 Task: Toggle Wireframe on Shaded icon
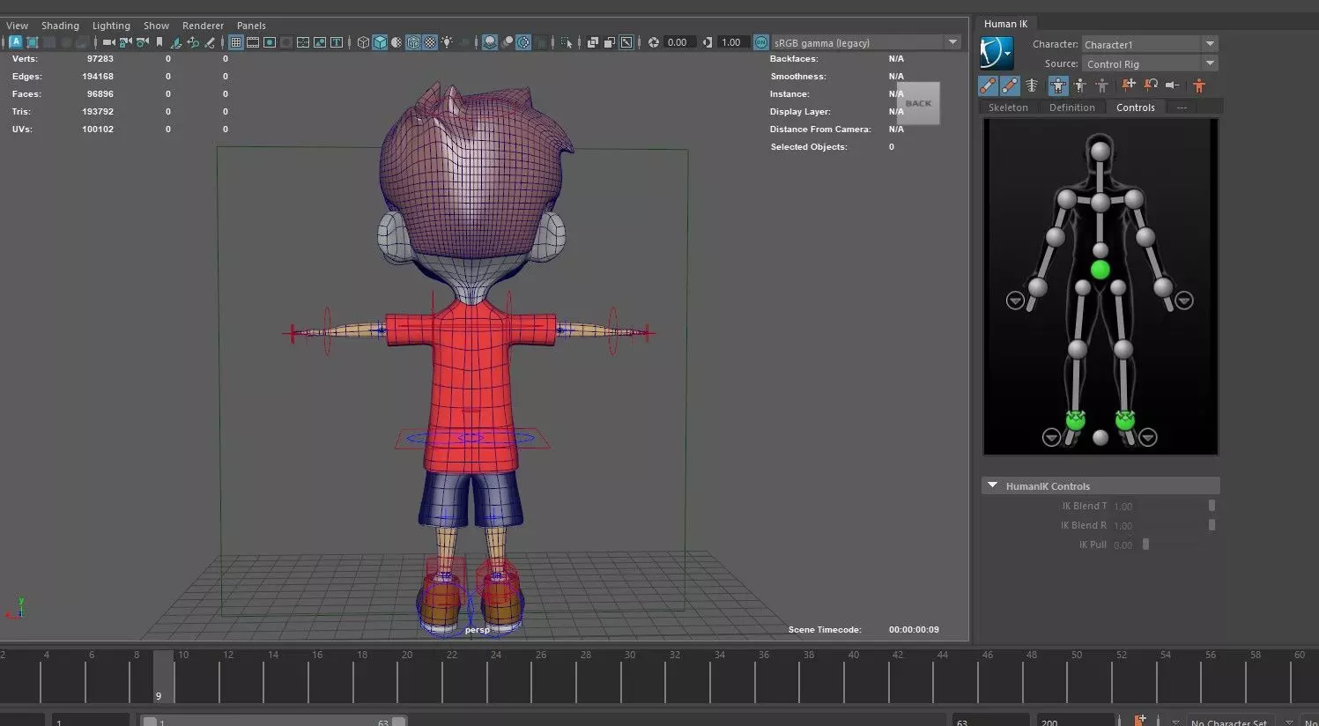(413, 42)
